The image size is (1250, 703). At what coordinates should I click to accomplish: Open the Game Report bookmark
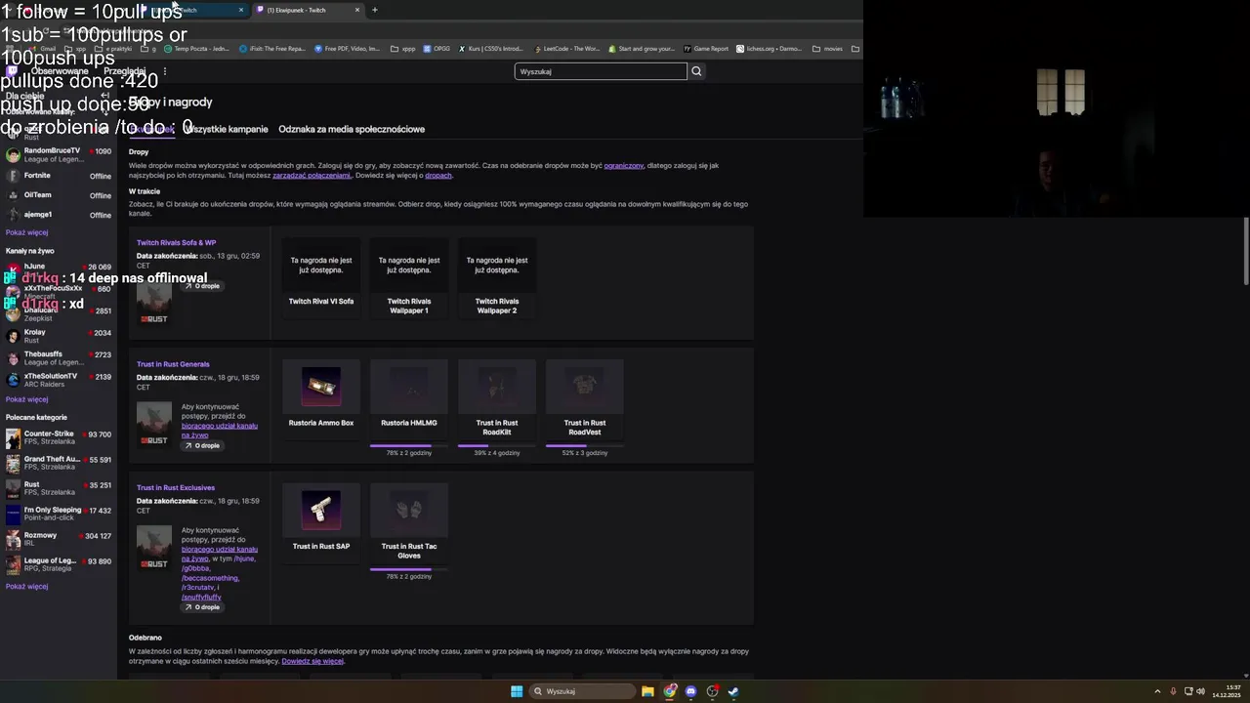pos(706,48)
